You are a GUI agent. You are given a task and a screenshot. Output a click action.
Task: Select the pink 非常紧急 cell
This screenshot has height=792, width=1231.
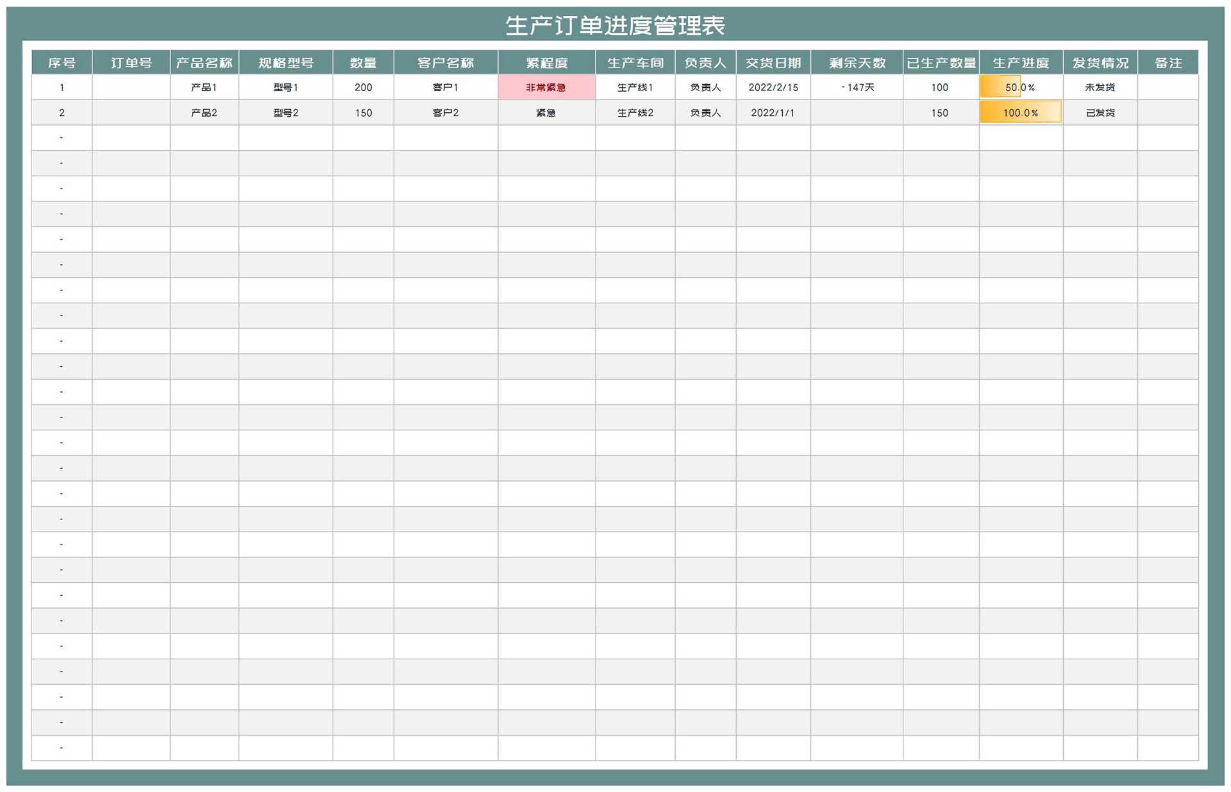coord(547,87)
